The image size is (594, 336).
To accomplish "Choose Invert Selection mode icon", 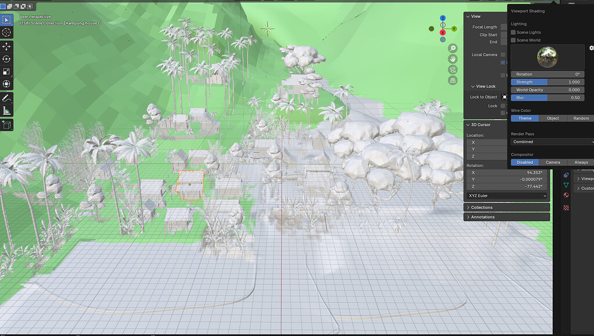I will [x=23, y=6].
